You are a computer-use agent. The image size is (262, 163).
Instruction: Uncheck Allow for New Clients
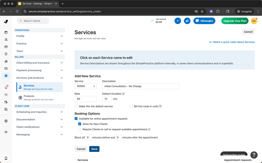pos(80,124)
